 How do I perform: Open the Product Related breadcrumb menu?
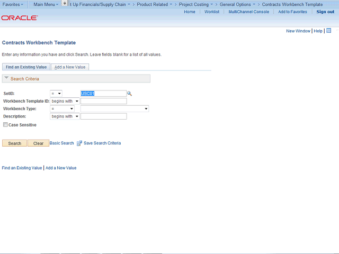[x=155, y=4]
